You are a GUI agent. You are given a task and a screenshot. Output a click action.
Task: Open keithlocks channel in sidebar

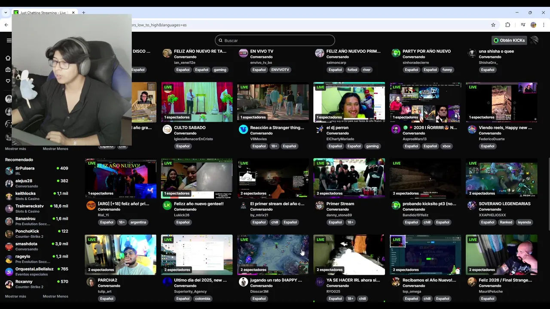pos(37,196)
